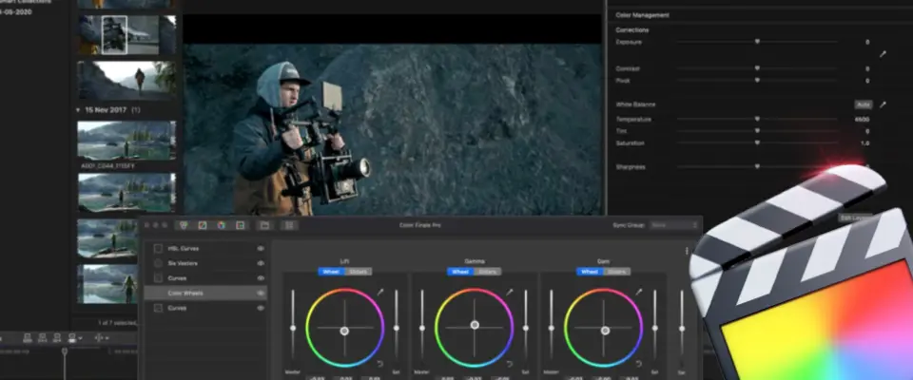
Task: Open the Sync Group dropdown
Action: [674, 225]
